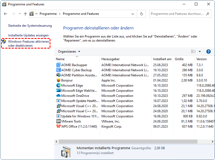Open Startseite der Systemsteuerung link
This screenshot has height=160, width=215.
point(30,26)
